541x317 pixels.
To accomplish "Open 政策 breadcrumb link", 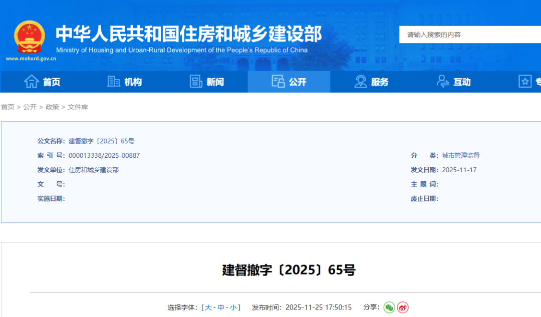I will (52, 107).
